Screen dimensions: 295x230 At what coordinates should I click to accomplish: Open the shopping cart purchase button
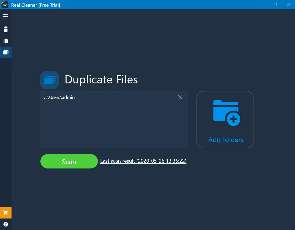(6, 213)
